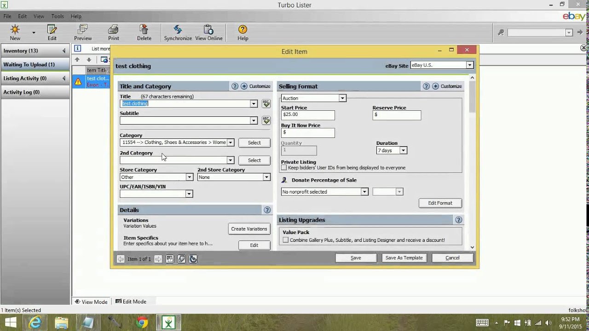Collapse the Inventory panel arrow
The height and width of the screenshot is (331, 589).
click(64, 51)
